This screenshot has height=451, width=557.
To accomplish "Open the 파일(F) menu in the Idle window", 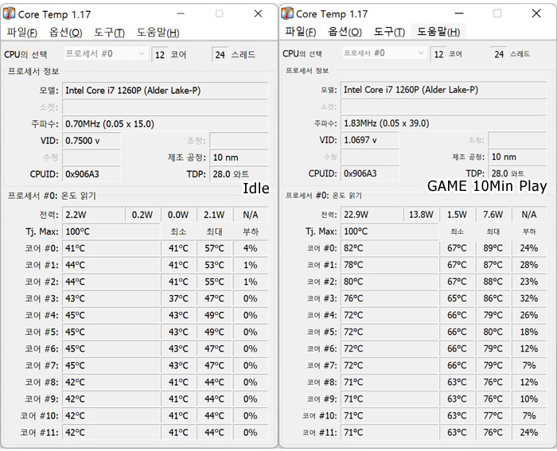I will (22, 33).
